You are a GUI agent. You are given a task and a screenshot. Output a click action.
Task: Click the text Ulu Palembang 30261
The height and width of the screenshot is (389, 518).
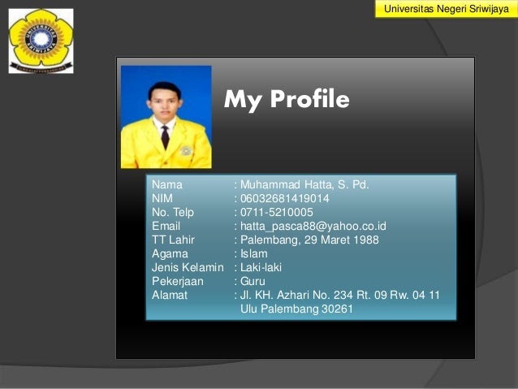[296, 309]
